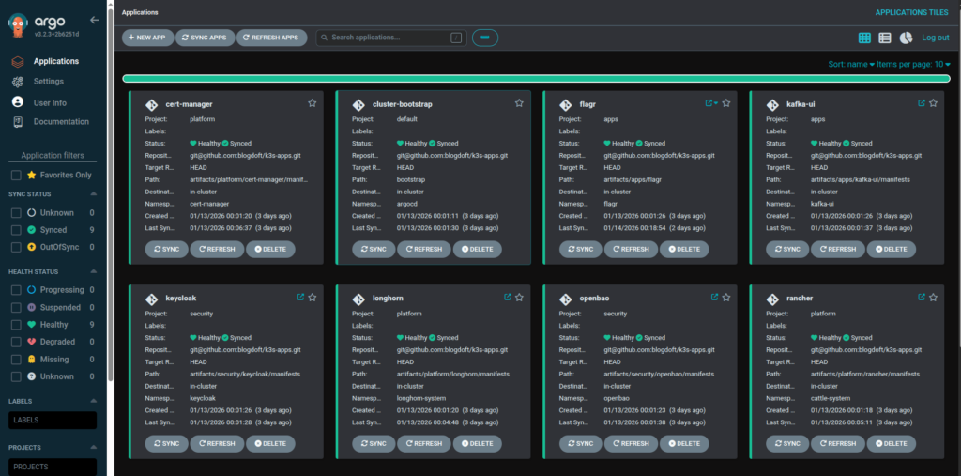Open keycloak external link icon
This screenshot has width=961, height=476.
300,298
